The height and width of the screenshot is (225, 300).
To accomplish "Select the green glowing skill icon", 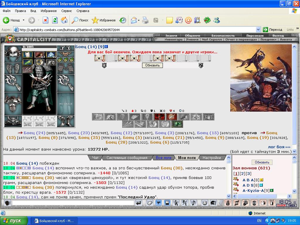I will click(x=177, y=124).
